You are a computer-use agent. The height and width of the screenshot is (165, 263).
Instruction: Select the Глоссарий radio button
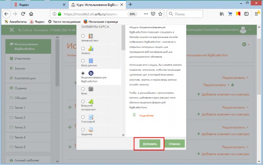pyautogui.click(x=83, y=117)
